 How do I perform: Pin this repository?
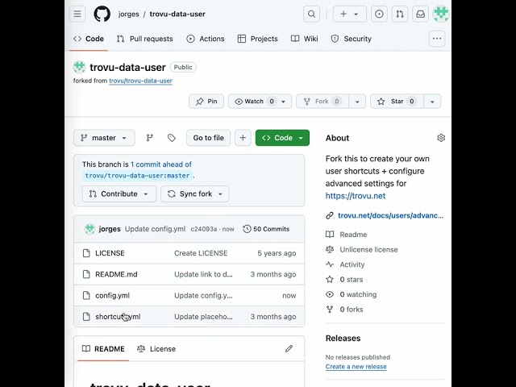pos(206,102)
